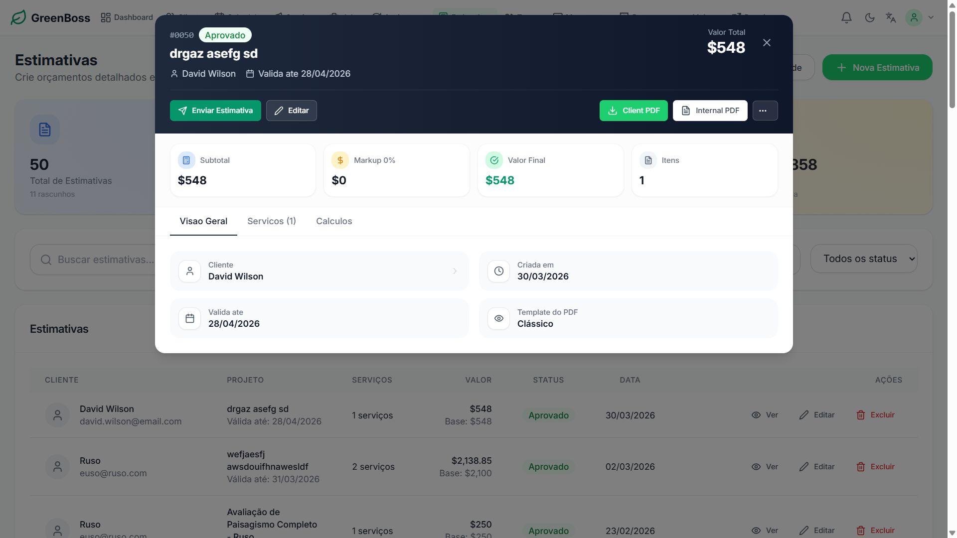Image resolution: width=957 pixels, height=538 pixels.
Task: Expand the Cliente card chevron
Action: [x=455, y=271]
